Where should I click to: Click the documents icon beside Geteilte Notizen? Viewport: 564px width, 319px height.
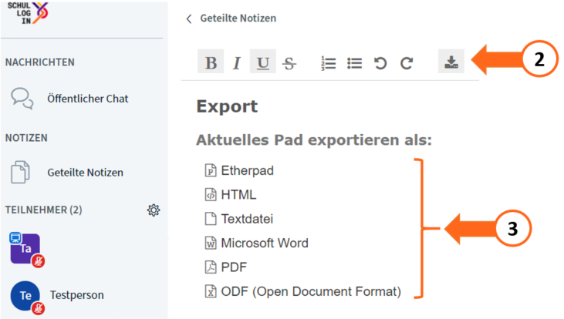pos(20,173)
